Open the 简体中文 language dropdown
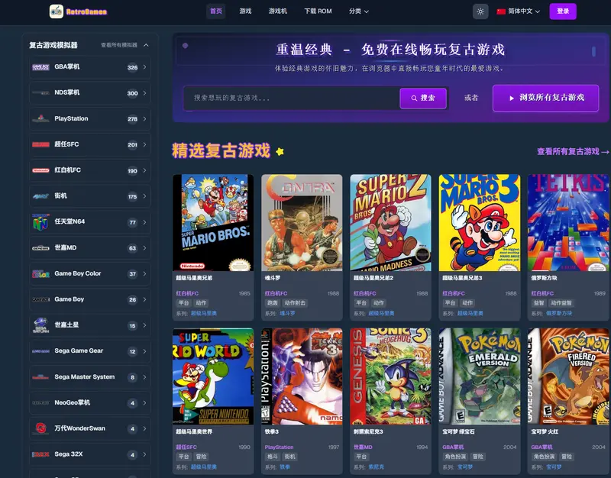The image size is (611, 478). [x=519, y=11]
